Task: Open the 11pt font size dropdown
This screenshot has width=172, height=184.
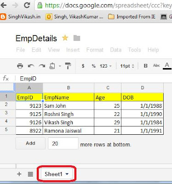Action: point(127,66)
